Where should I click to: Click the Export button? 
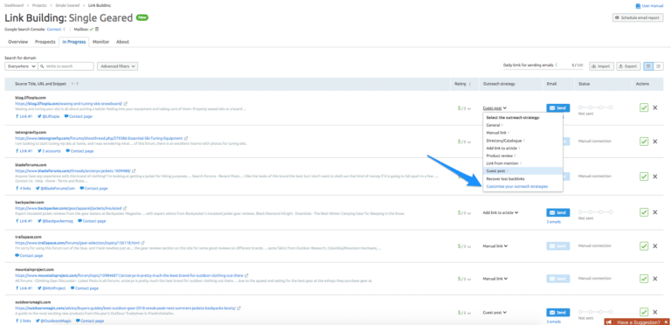(x=628, y=66)
